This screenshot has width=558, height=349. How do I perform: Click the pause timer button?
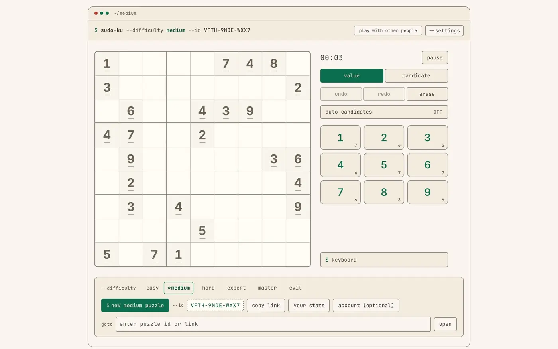click(435, 58)
